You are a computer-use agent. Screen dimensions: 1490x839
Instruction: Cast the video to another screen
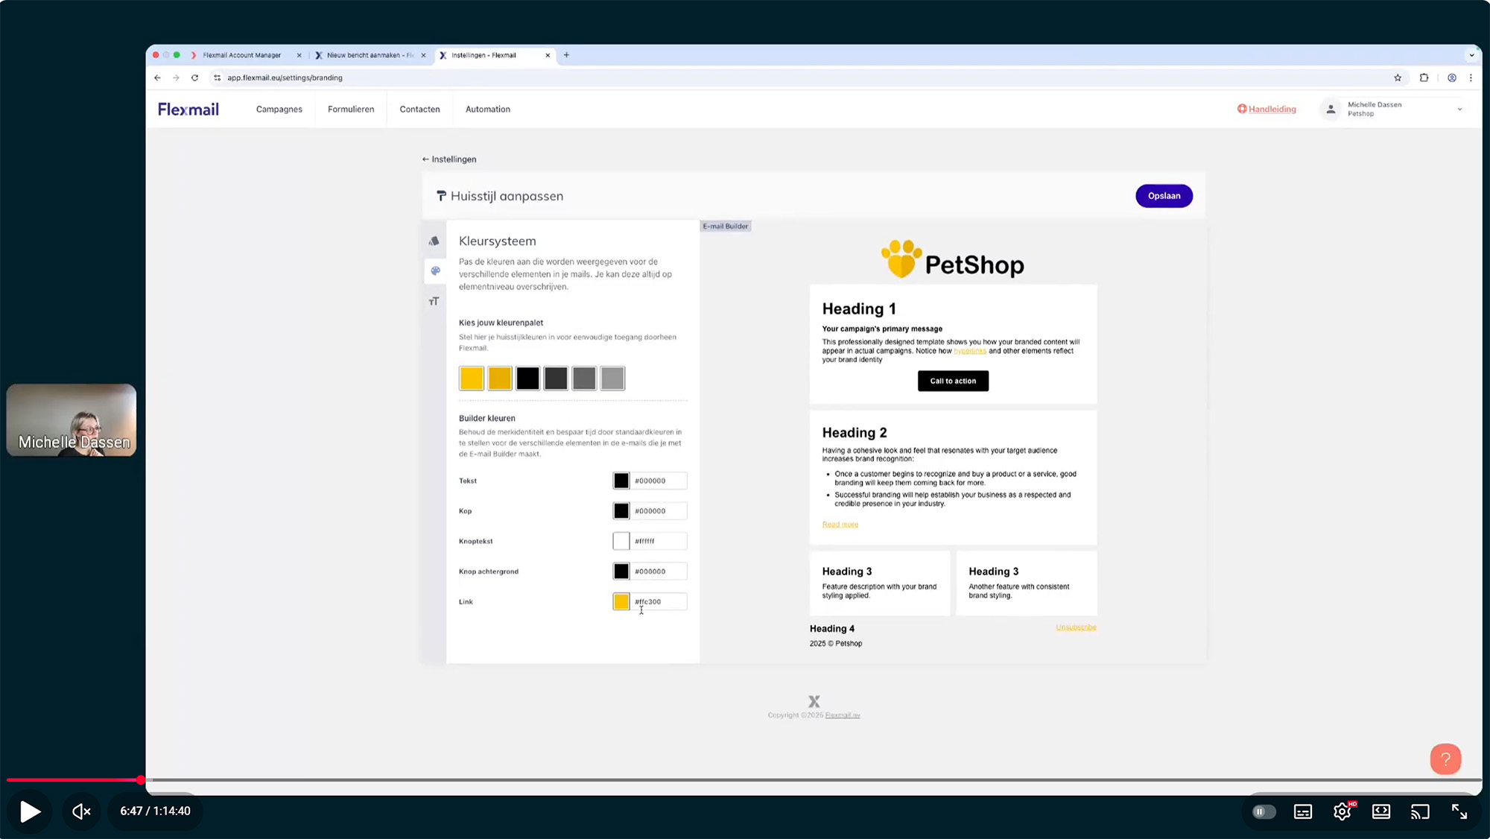click(1420, 811)
